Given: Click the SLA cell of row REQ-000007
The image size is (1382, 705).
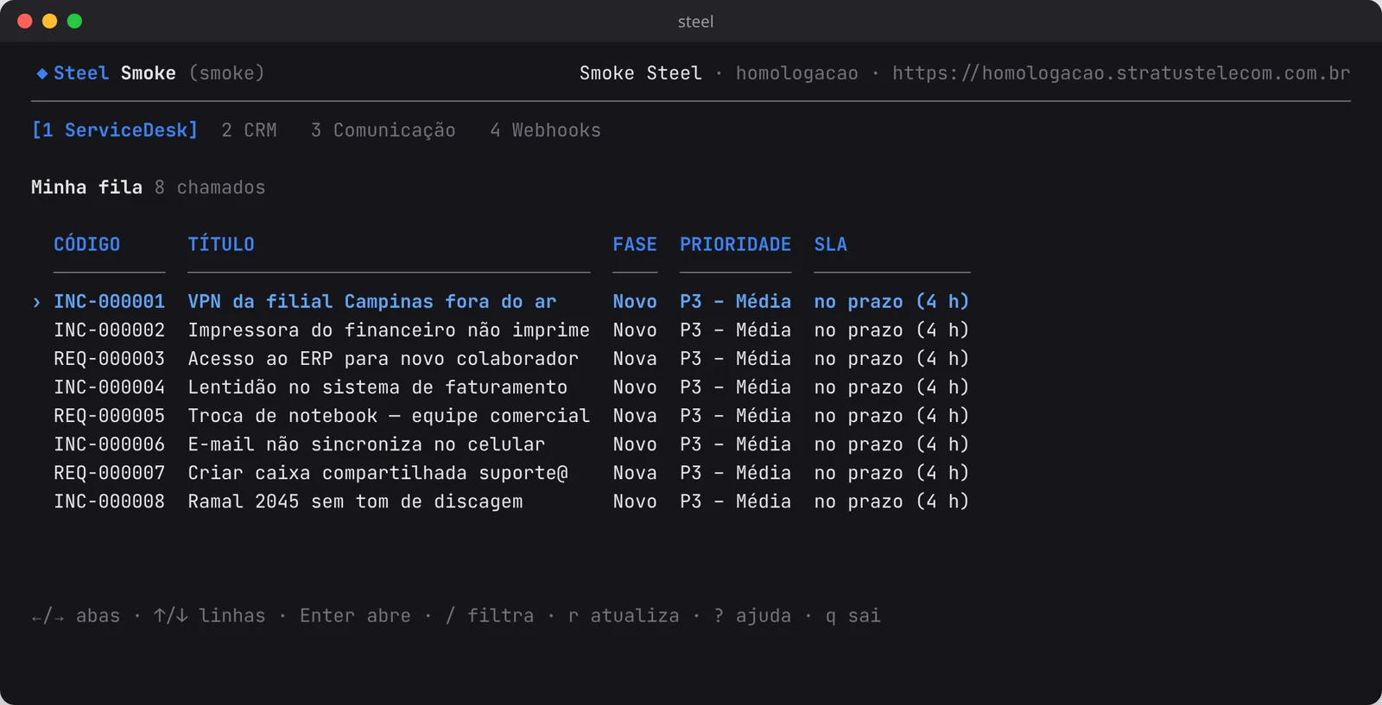Looking at the screenshot, I should click(891, 472).
